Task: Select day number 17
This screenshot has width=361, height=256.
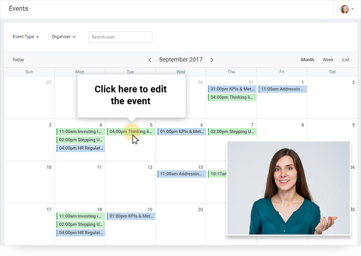Action: pos(49,210)
